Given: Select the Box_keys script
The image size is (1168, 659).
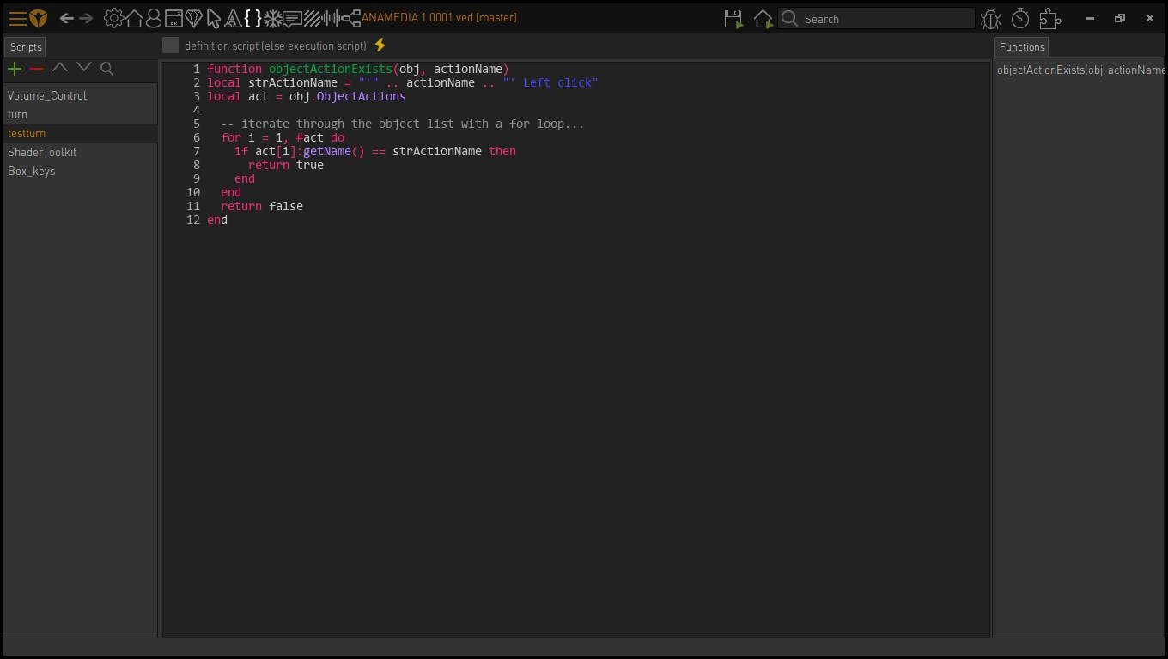Looking at the screenshot, I should pos(81,171).
